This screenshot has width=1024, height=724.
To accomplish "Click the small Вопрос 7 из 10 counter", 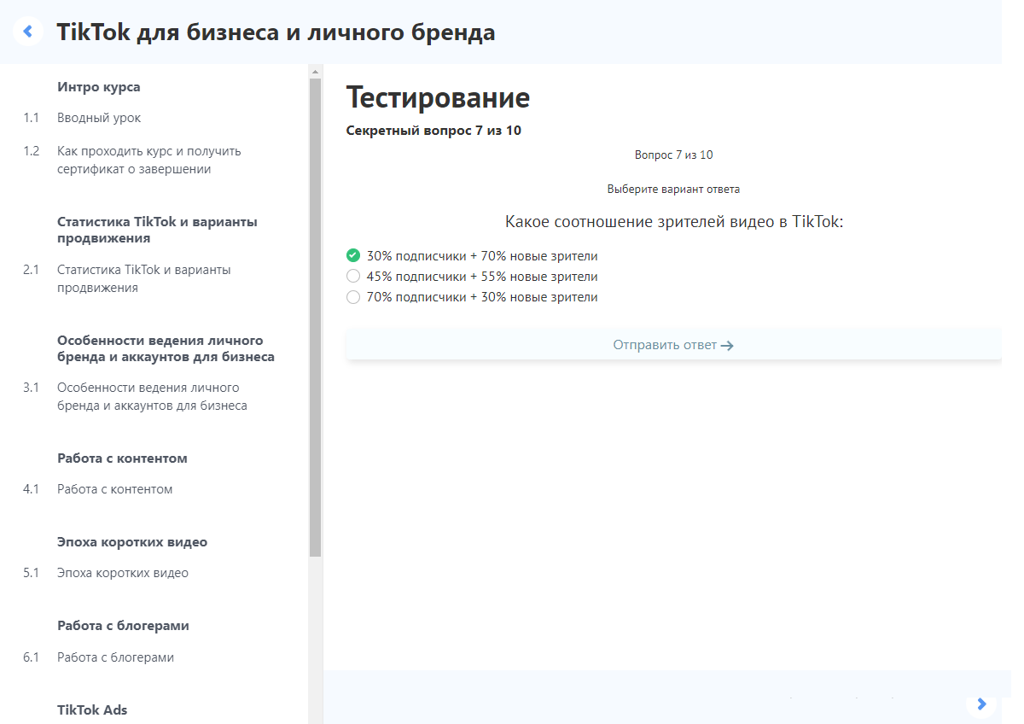I will coord(674,155).
